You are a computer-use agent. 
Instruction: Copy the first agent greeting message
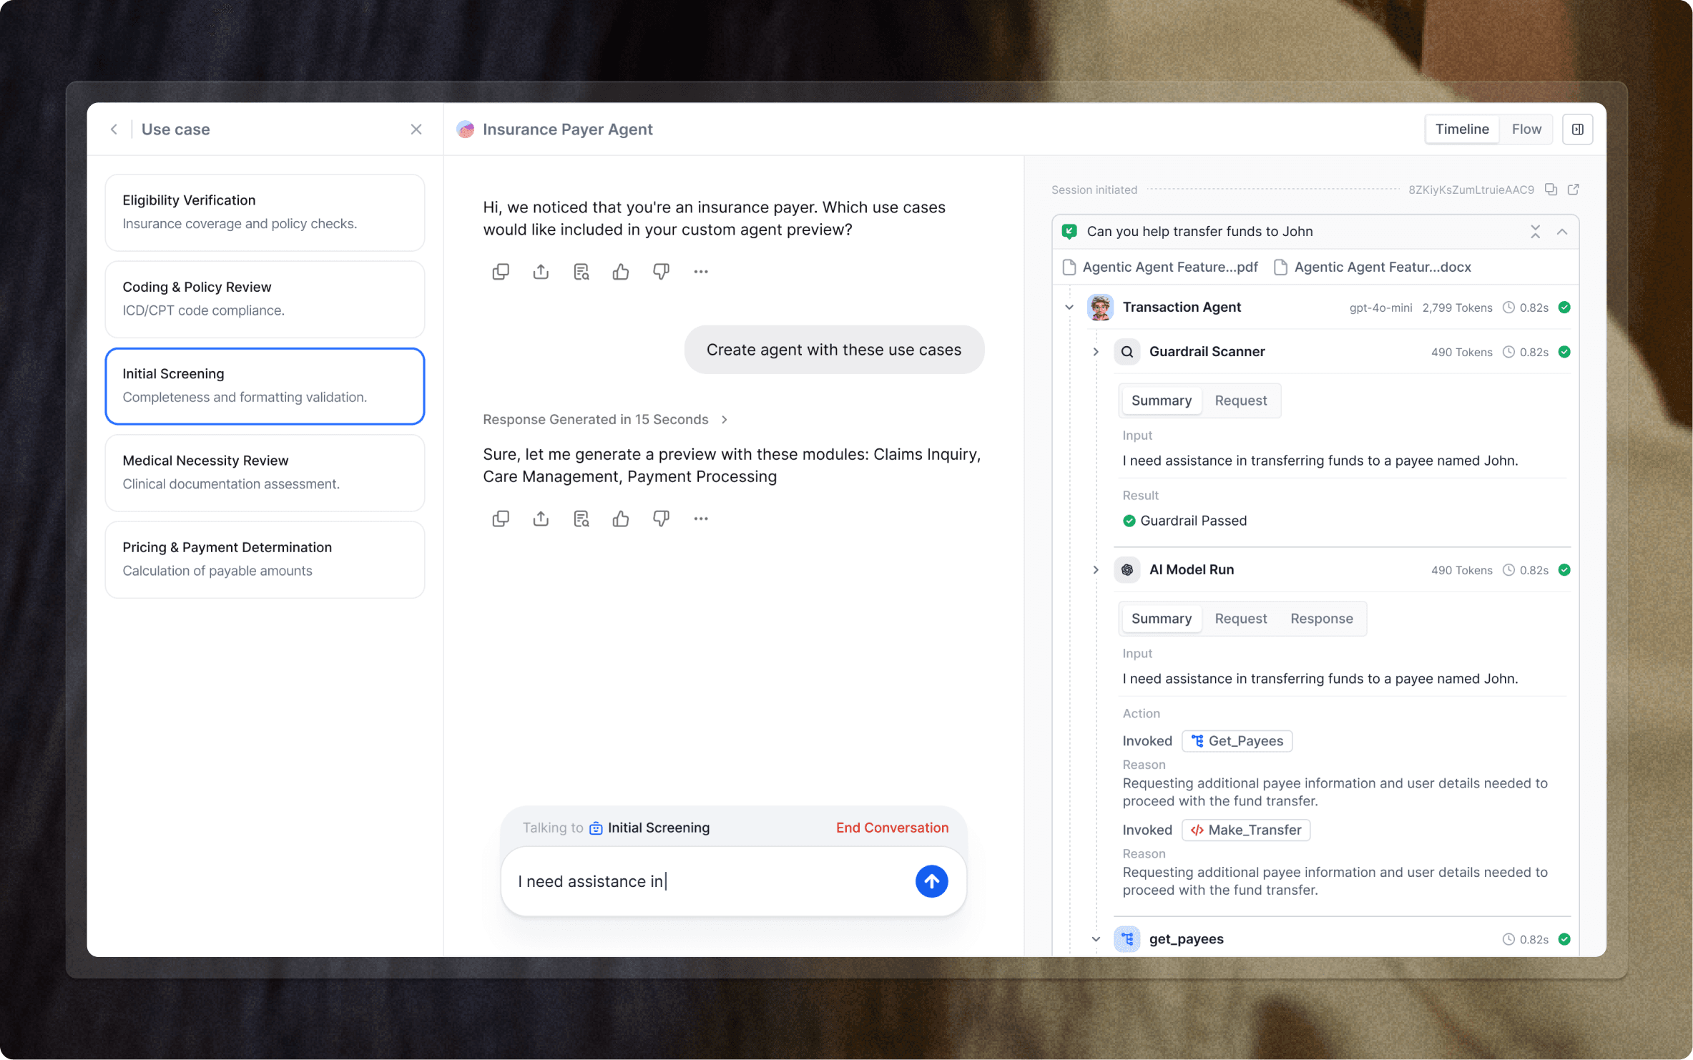pyautogui.click(x=500, y=272)
